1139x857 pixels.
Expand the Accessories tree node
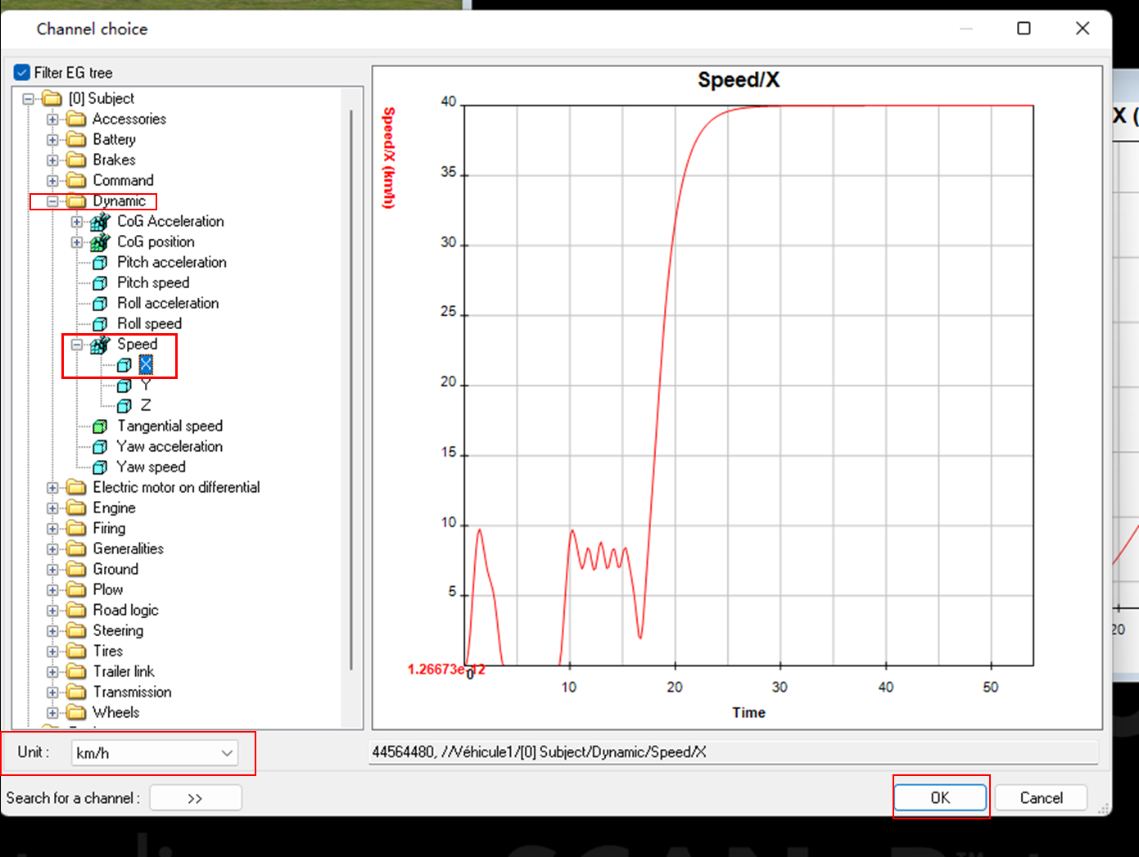click(52, 120)
